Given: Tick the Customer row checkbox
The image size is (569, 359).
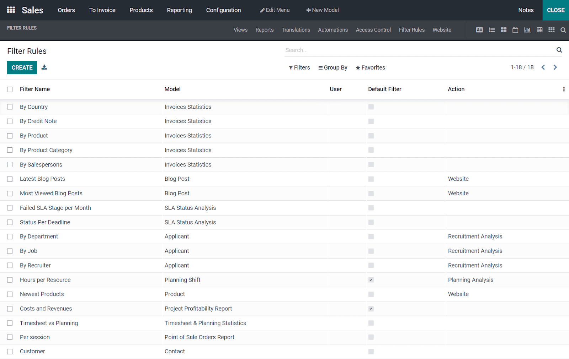Looking at the screenshot, I should pos(10,352).
